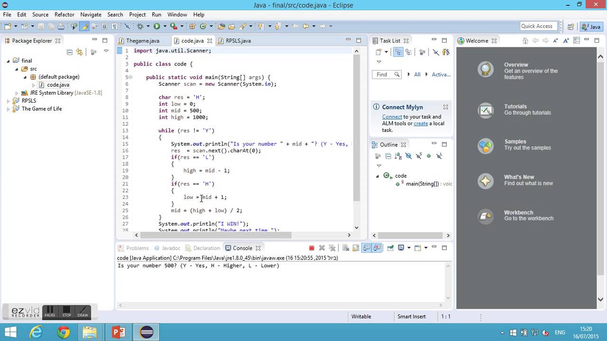607x341 pixels.
Task: Click the Debug bug toolbar icon
Action: 139,26
